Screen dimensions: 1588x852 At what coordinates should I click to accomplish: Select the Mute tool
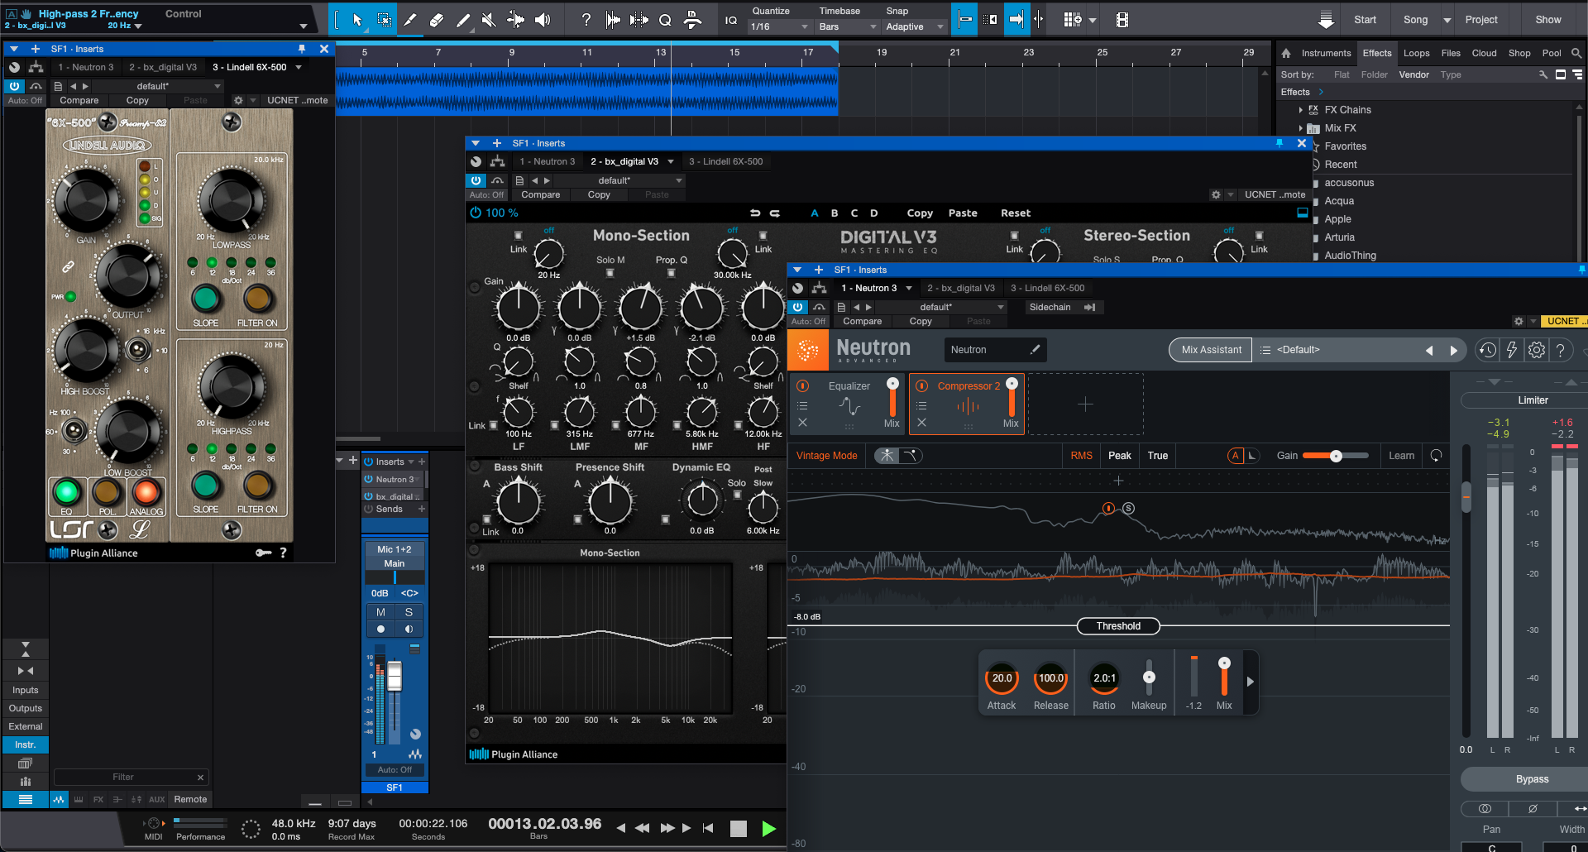click(490, 20)
